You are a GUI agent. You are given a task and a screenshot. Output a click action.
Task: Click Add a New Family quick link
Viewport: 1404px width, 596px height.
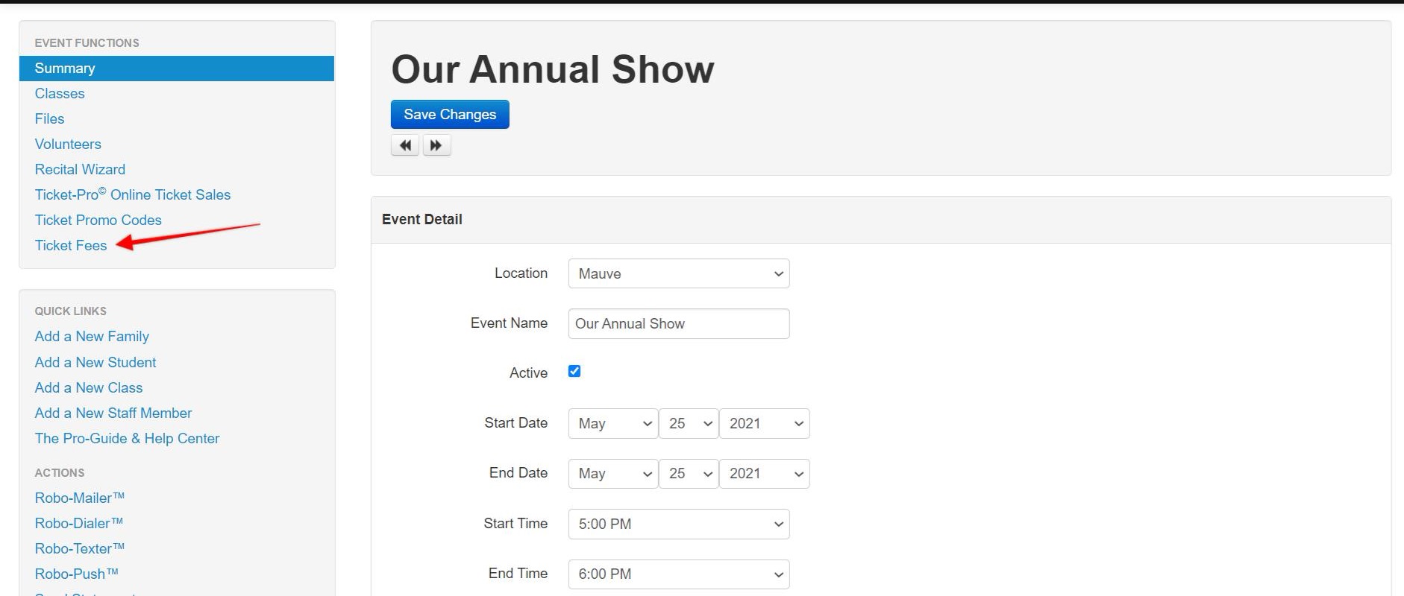point(92,337)
